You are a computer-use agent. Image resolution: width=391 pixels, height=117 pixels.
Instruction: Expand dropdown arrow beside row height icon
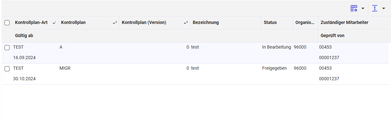[384, 8]
